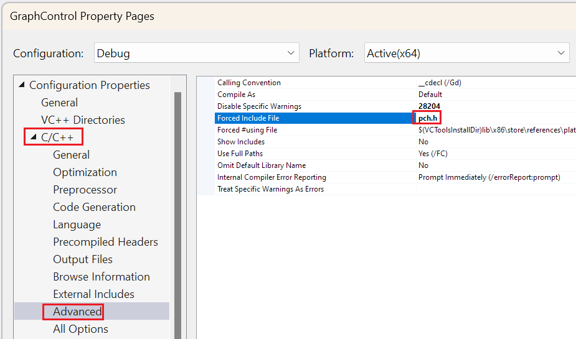Open the Platform dropdown showing Active(x64)
This screenshot has height=339, width=576.
[466, 53]
